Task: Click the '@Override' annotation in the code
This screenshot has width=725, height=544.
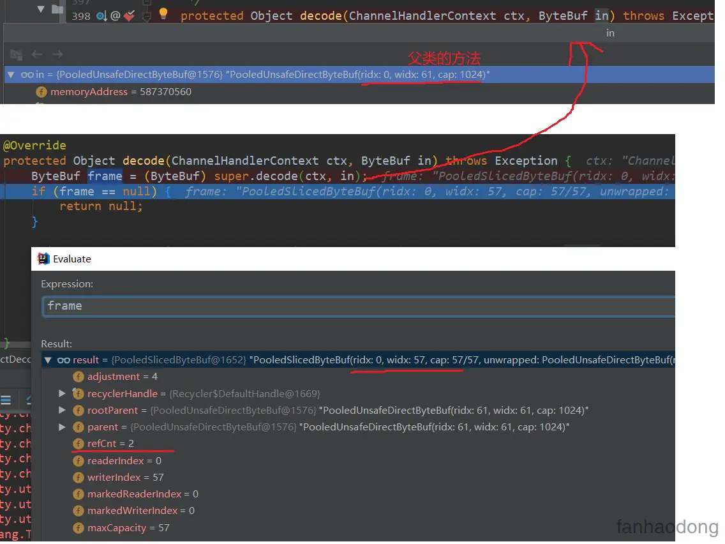Action: pyautogui.click(x=34, y=145)
